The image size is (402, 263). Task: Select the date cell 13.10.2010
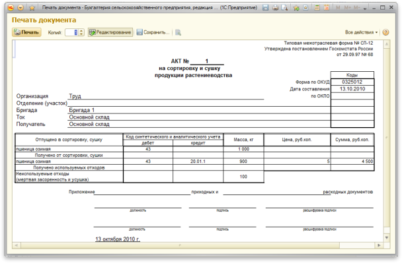[352, 89]
